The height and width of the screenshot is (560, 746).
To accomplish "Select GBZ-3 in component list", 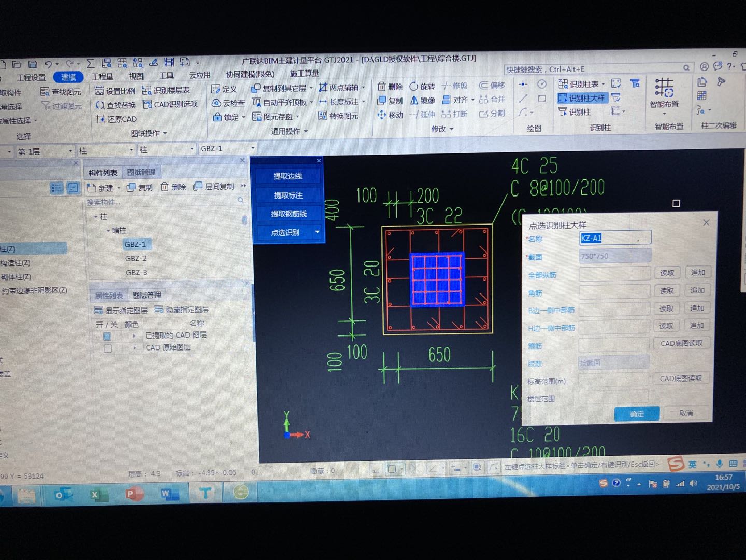I will tap(136, 272).
